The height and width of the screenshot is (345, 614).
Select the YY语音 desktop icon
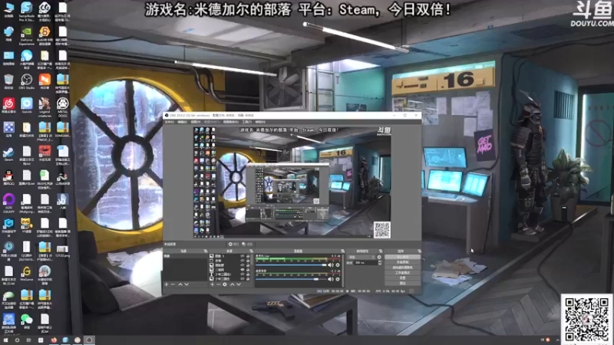coord(27,225)
